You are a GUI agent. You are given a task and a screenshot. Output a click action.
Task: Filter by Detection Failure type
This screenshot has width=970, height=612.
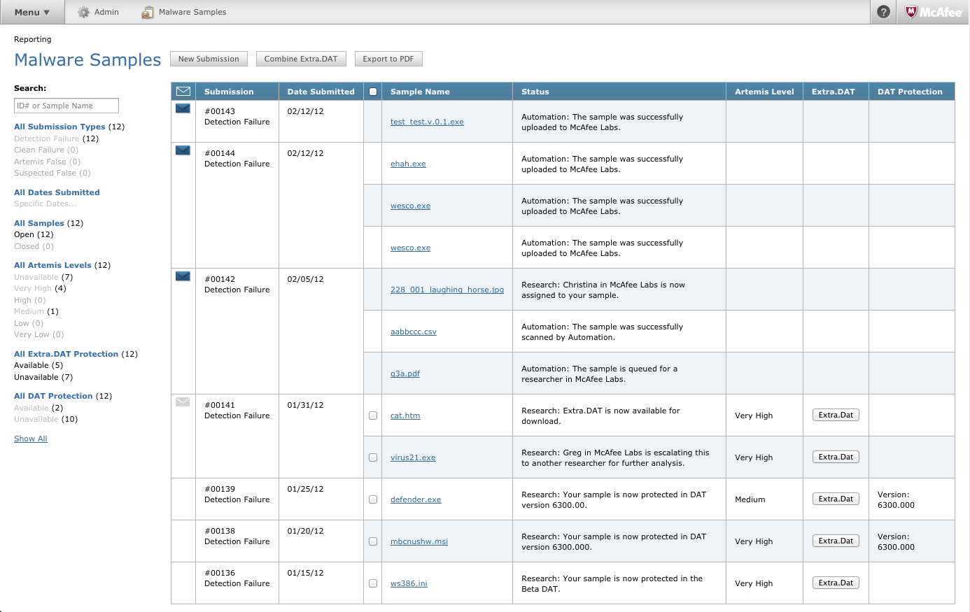pyautogui.click(x=47, y=138)
